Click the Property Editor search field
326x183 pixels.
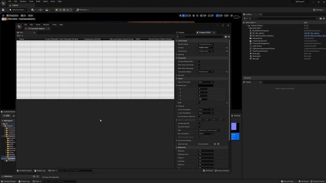coord(200,37)
